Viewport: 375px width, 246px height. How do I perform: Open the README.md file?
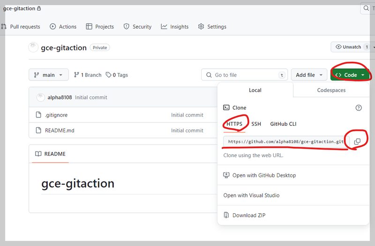(60, 130)
